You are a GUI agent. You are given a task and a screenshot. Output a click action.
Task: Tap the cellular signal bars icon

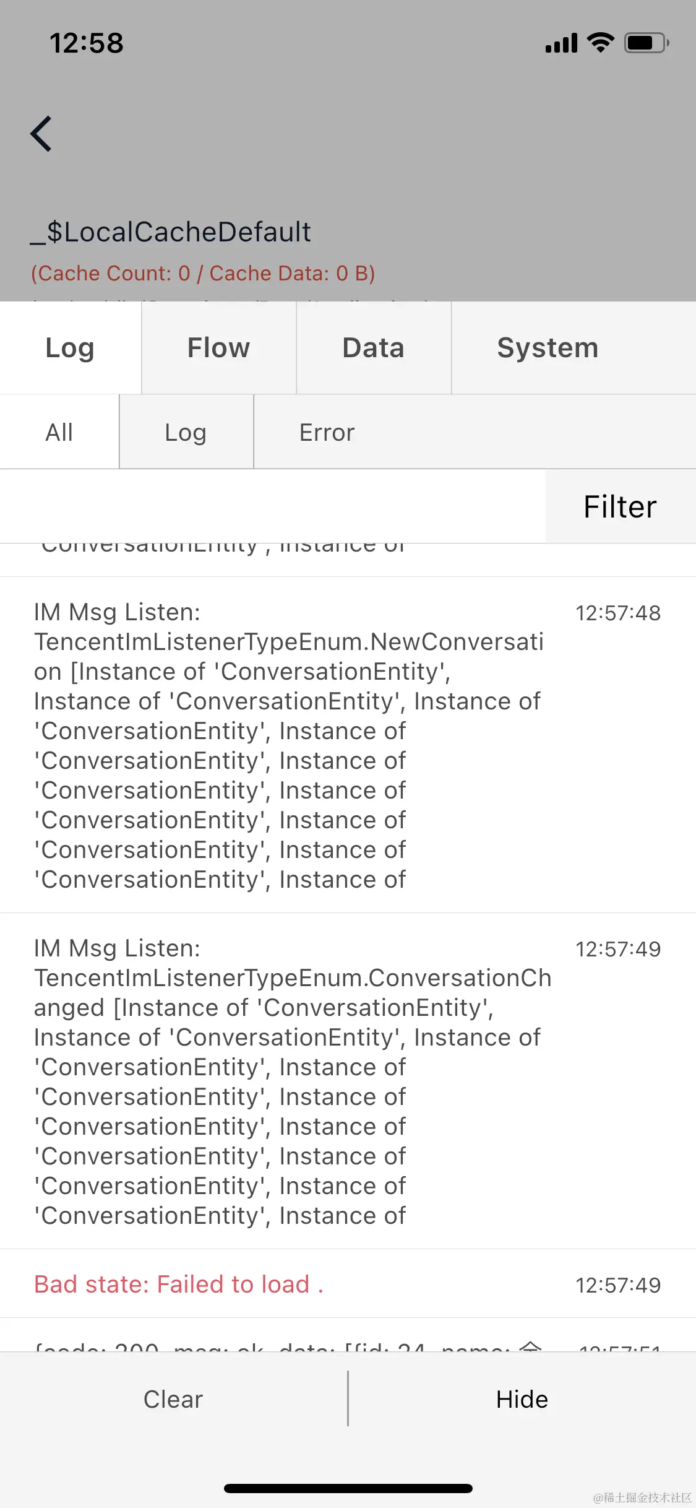coord(561,43)
